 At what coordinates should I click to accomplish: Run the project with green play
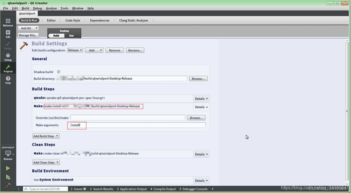[x=8, y=168]
